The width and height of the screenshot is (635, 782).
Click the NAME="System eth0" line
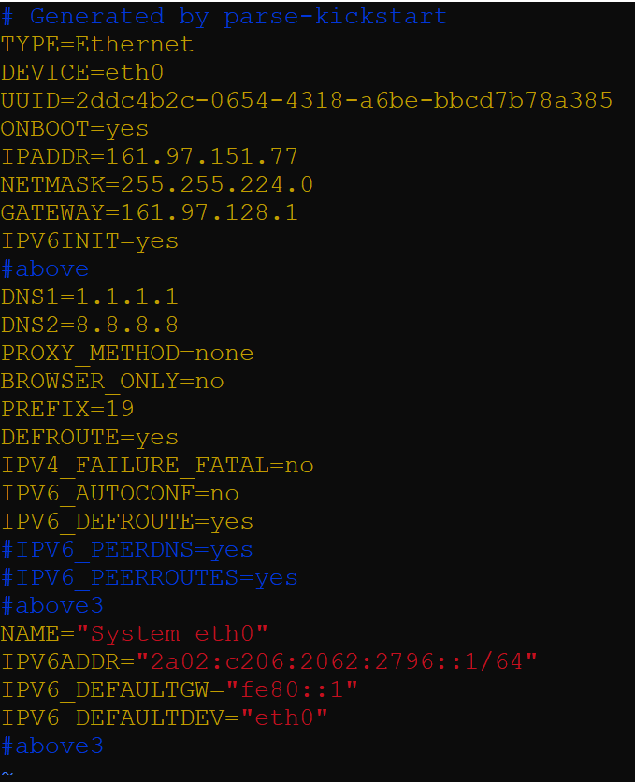click(x=135, y=634)
